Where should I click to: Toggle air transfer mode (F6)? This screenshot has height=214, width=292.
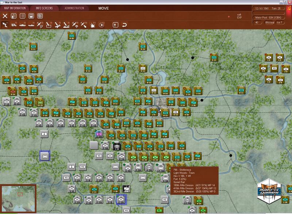(48, 26)
